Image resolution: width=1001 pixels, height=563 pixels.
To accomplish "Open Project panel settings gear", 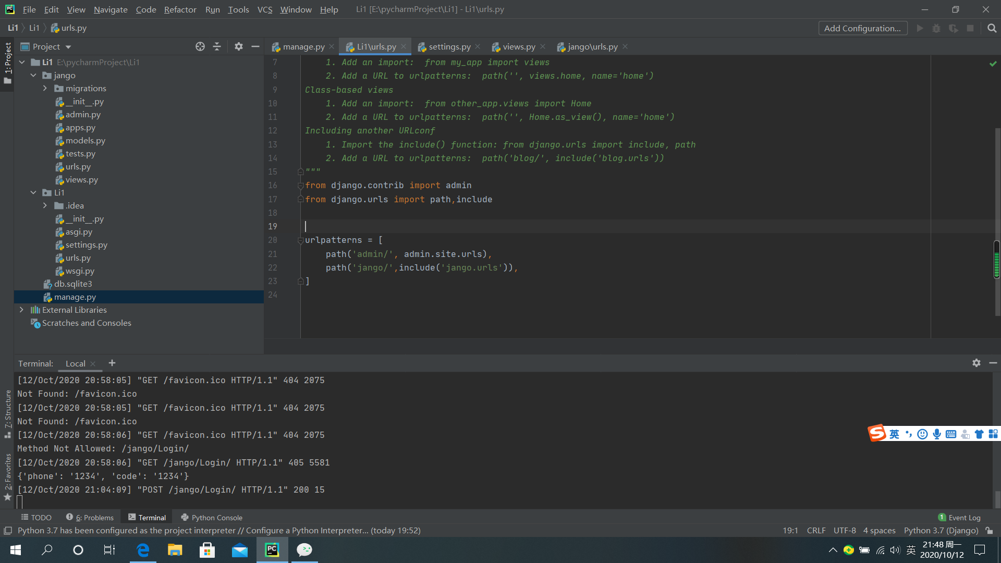I will pyautogui.click(x=239, y=47).
